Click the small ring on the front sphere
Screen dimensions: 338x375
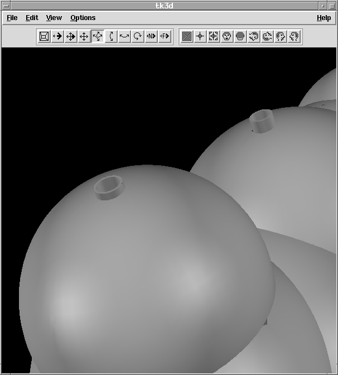click(109, 187)
